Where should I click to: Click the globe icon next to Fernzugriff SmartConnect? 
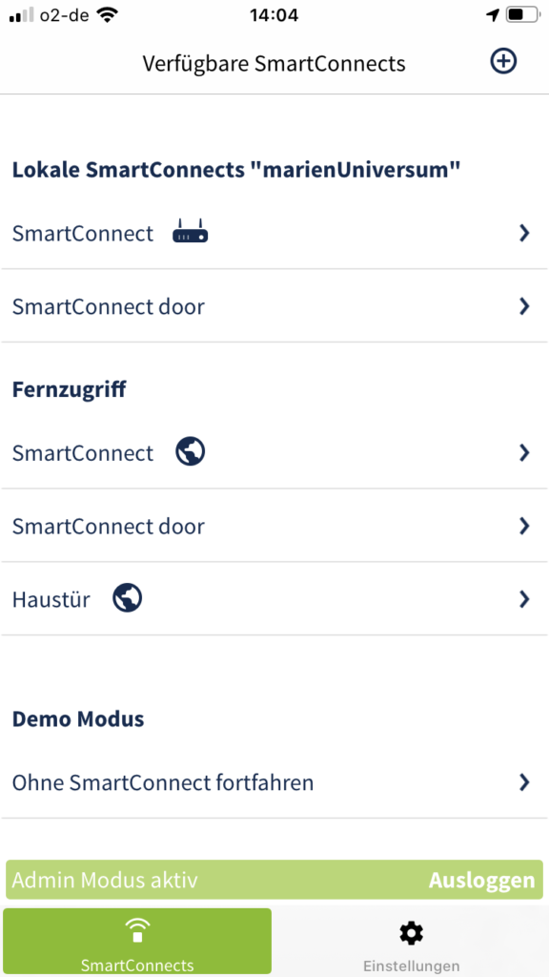191,451
